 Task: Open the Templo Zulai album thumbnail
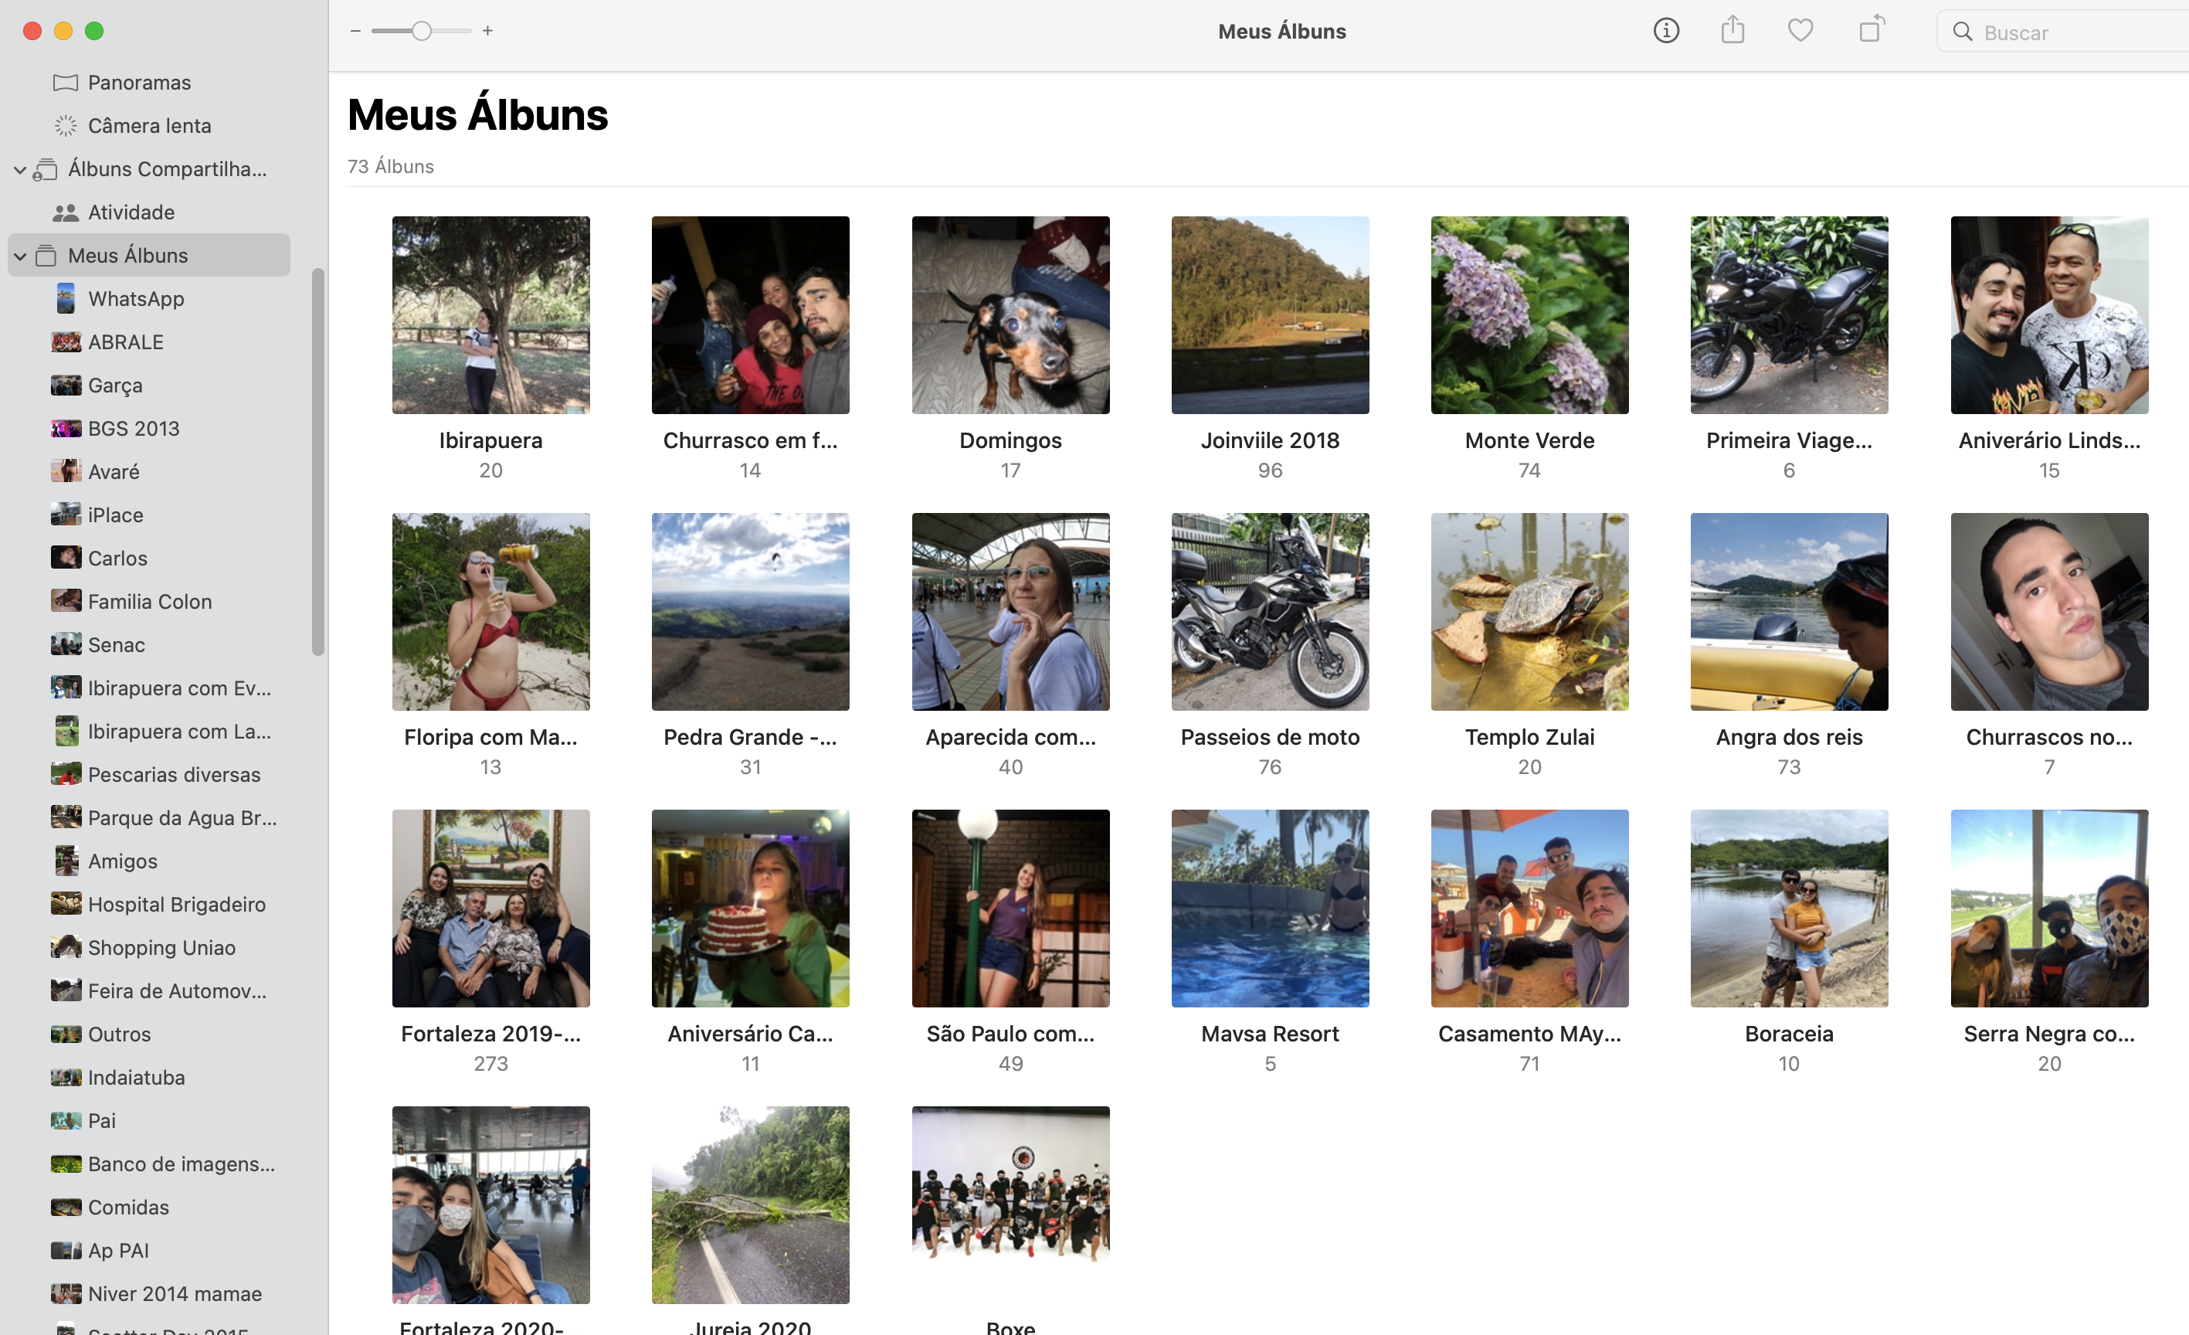tap(1529, 612)
